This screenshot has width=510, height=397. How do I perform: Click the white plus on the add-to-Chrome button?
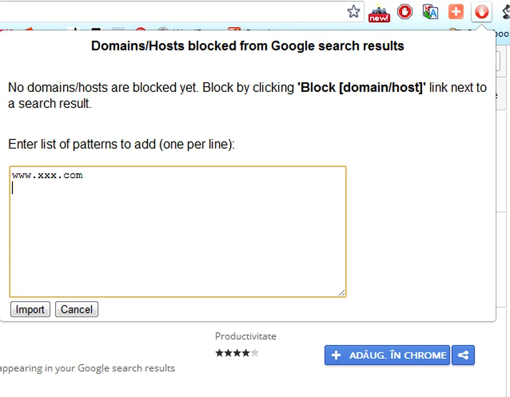click(x=336, y=355)
